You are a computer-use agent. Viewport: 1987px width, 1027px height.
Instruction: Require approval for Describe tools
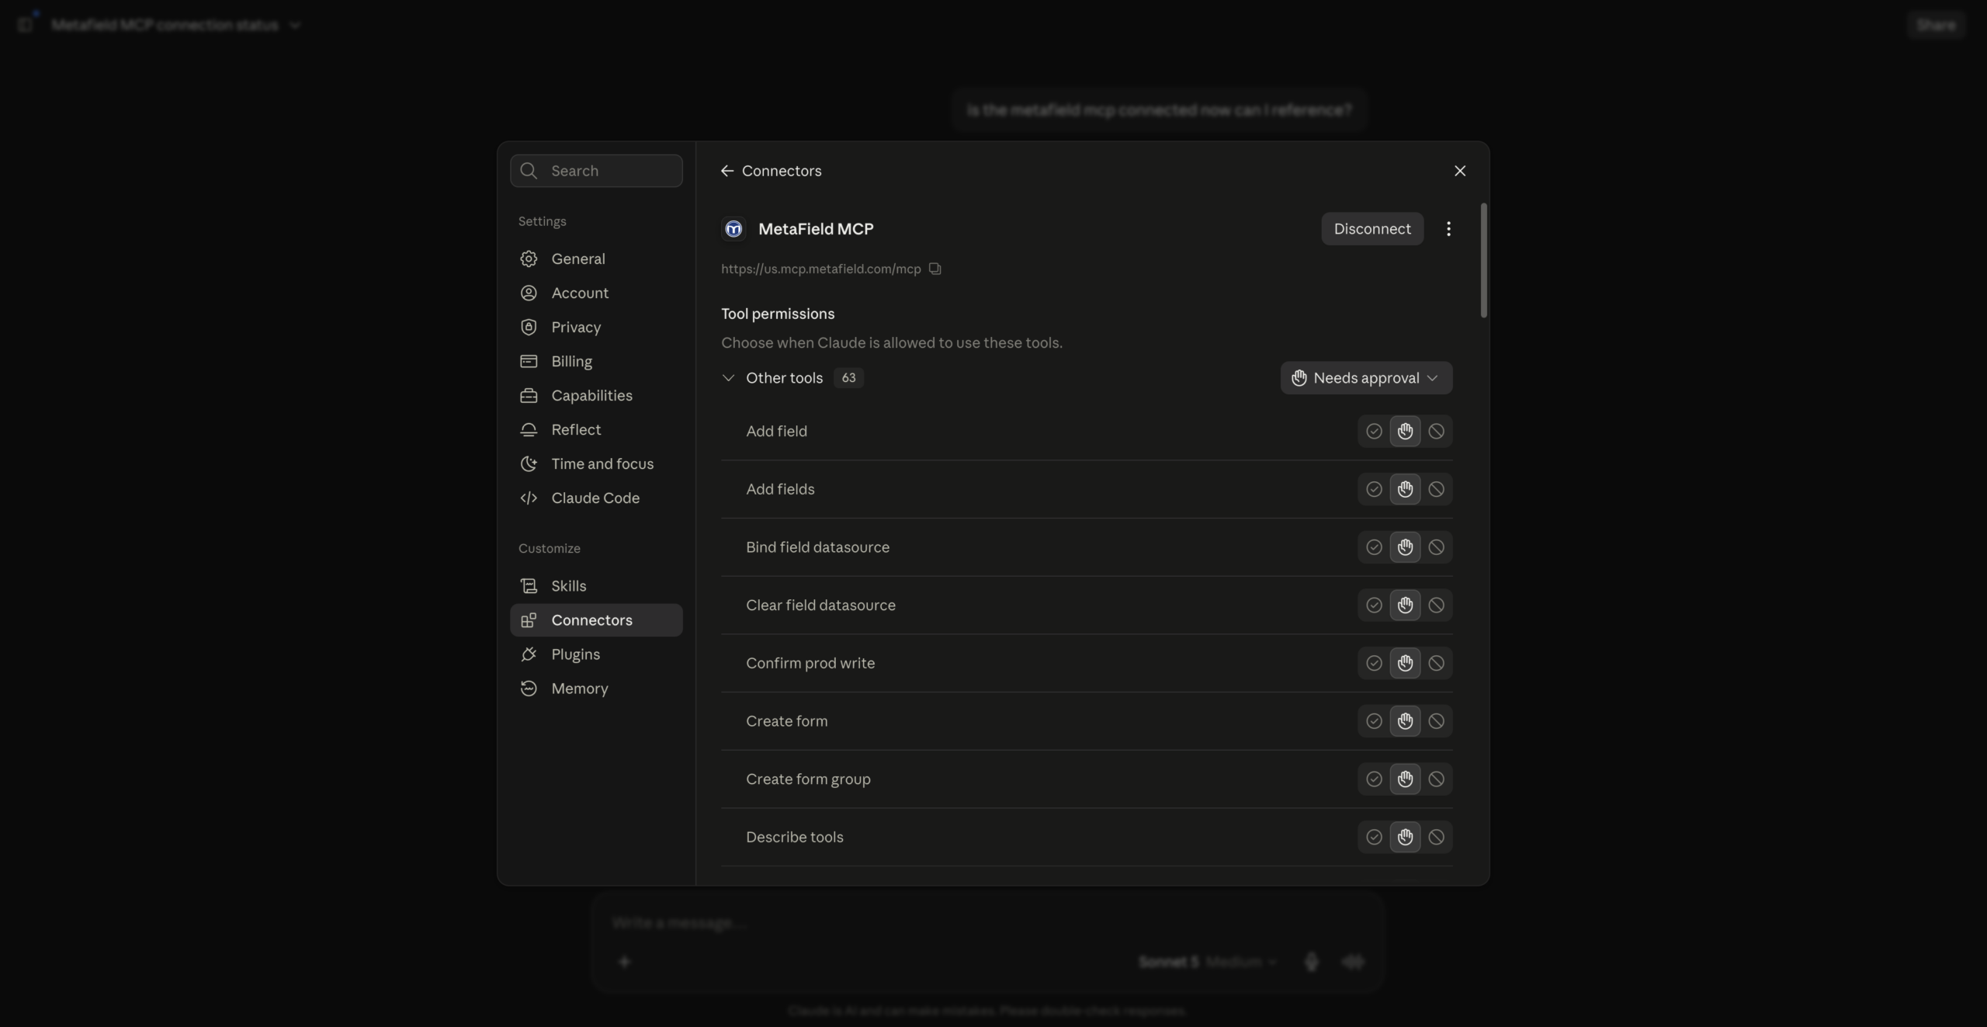pyautogui.click(x=1405, y=837)
